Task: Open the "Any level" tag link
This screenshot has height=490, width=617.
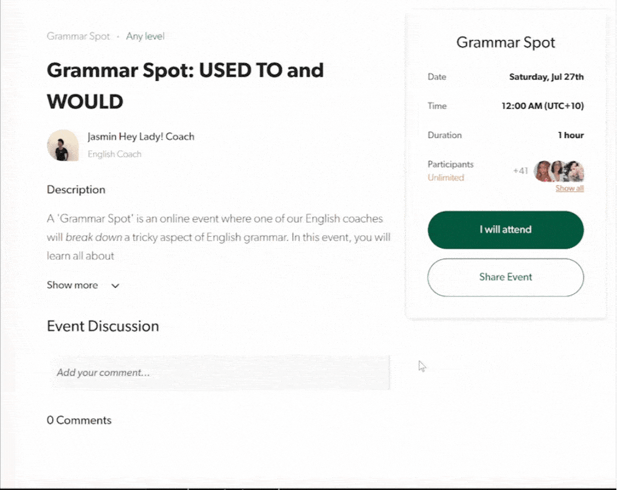Action: [145, 36]
